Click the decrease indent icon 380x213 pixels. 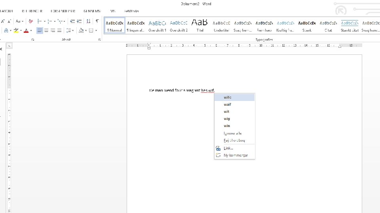[73, 21]
